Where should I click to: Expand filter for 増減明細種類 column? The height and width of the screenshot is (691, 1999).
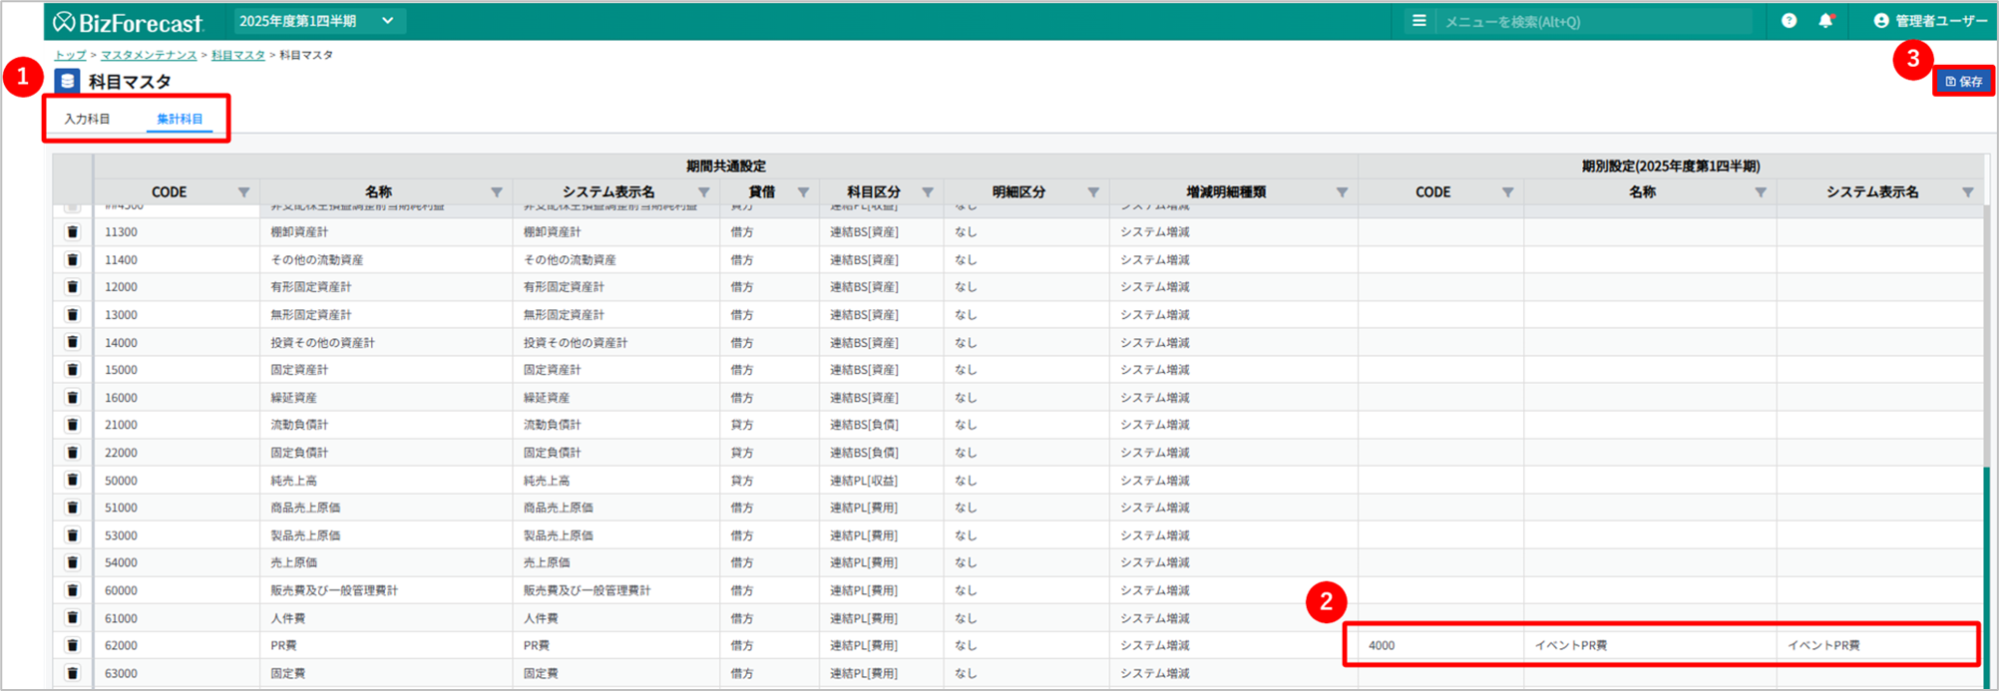[x=1342, y=192]
